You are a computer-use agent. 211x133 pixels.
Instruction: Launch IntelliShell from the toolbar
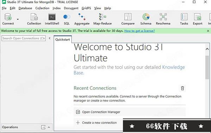(52, 19)
